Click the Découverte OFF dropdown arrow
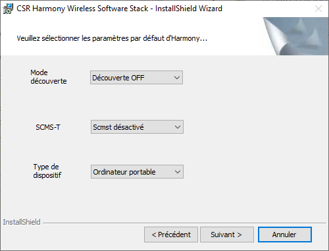329x251 pixels. pos(177,78)
